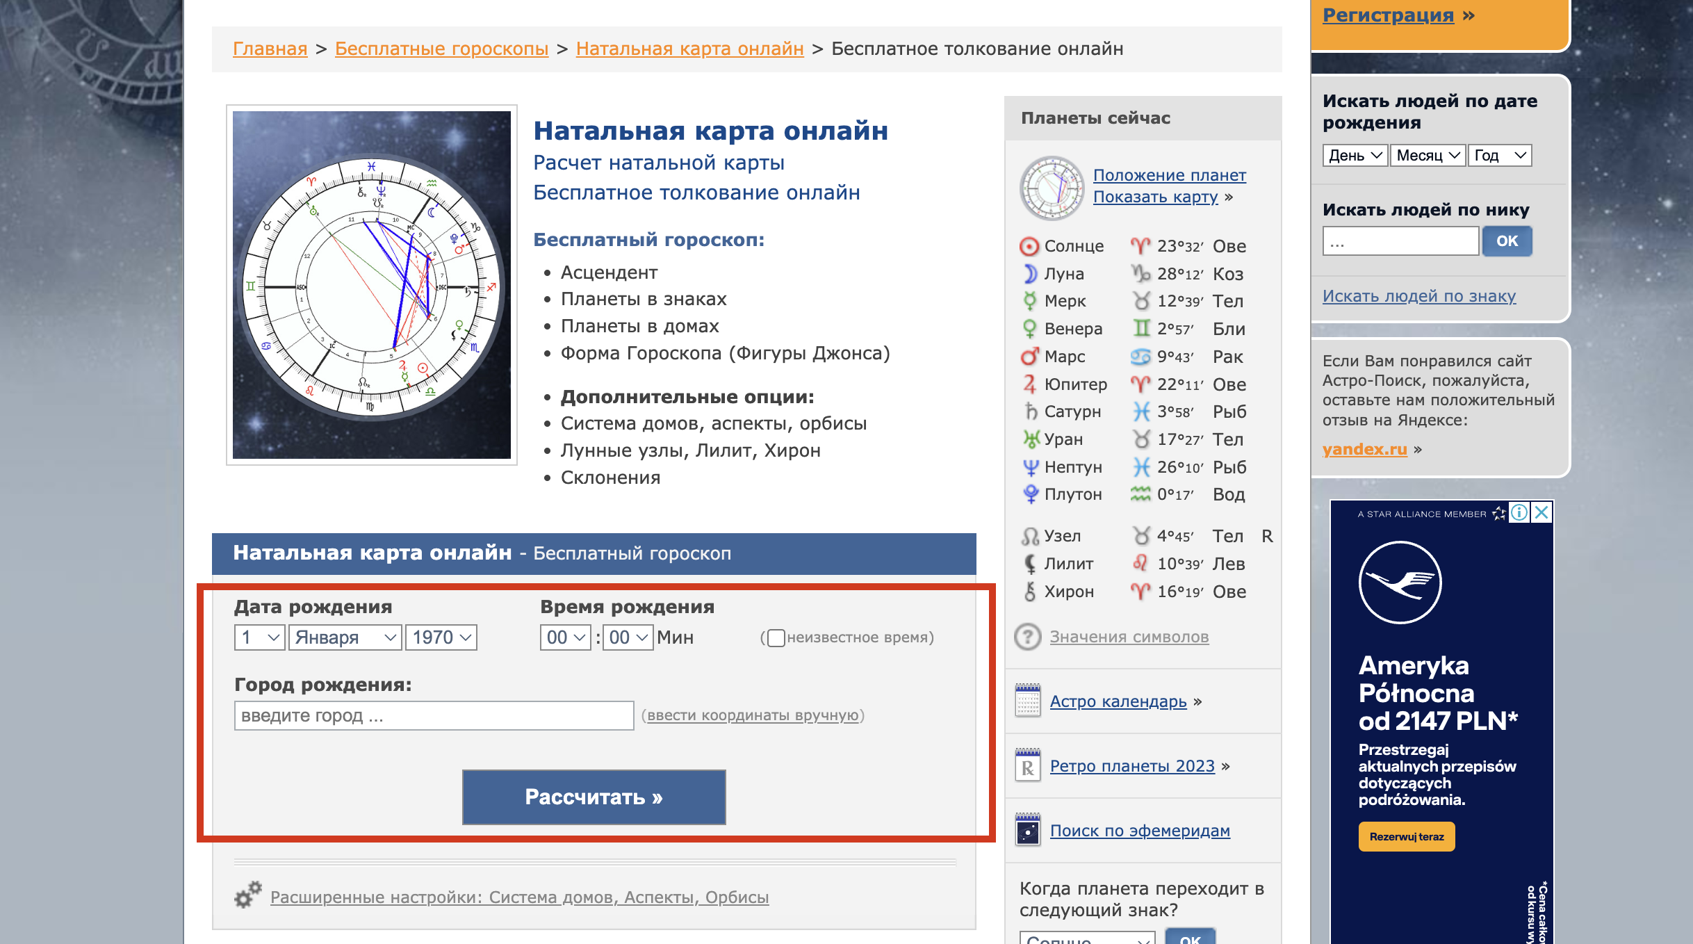The width and height of the screenshot is (1693, 944).
Task: Click the small planet positions chart icon
Action: click(x=1051, y=187)
